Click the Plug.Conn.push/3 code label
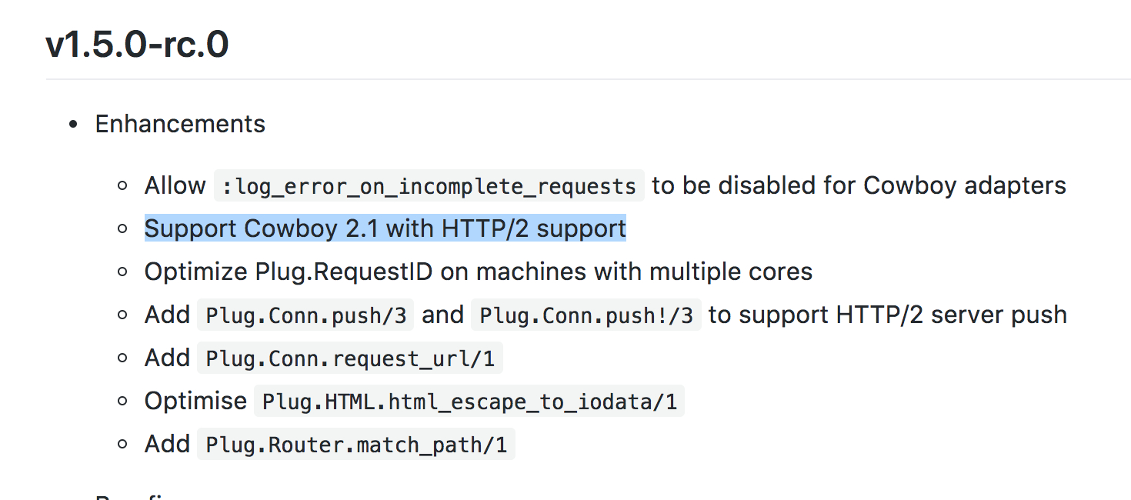This screenshot has height=500, width=1131. (x=305, y=315)
